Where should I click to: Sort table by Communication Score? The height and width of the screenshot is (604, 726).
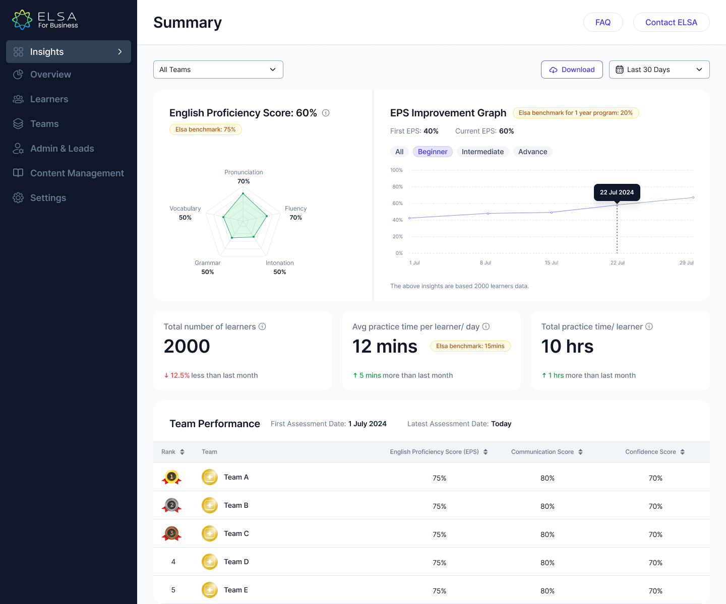coord(580,452)
